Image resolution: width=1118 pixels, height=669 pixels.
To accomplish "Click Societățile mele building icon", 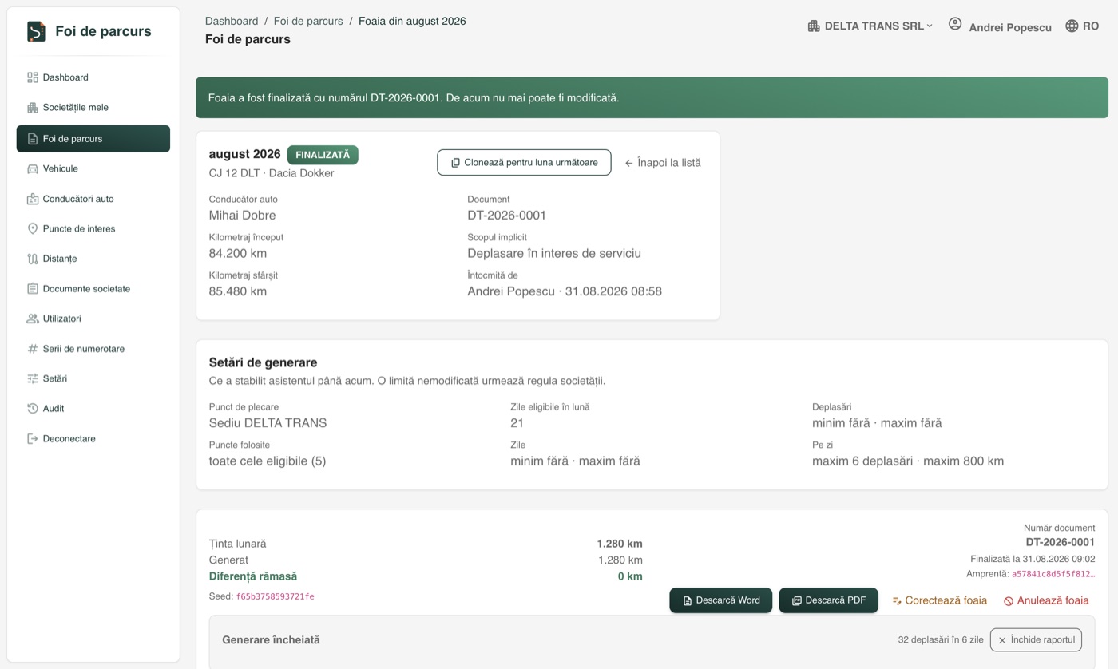I will [x=33, y=108].
